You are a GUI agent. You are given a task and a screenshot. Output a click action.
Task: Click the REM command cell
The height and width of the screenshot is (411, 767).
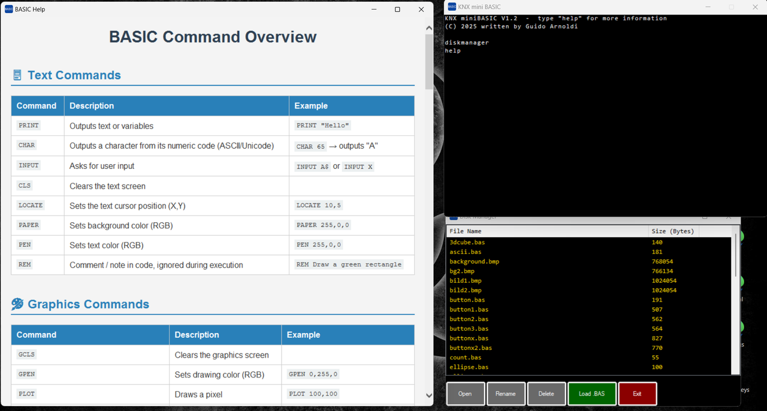click(38, 265)
